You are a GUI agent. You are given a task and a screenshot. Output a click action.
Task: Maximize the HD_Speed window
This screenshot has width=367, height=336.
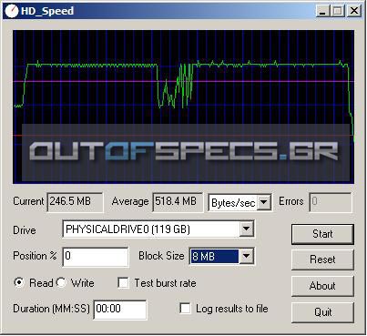point(338,11)
